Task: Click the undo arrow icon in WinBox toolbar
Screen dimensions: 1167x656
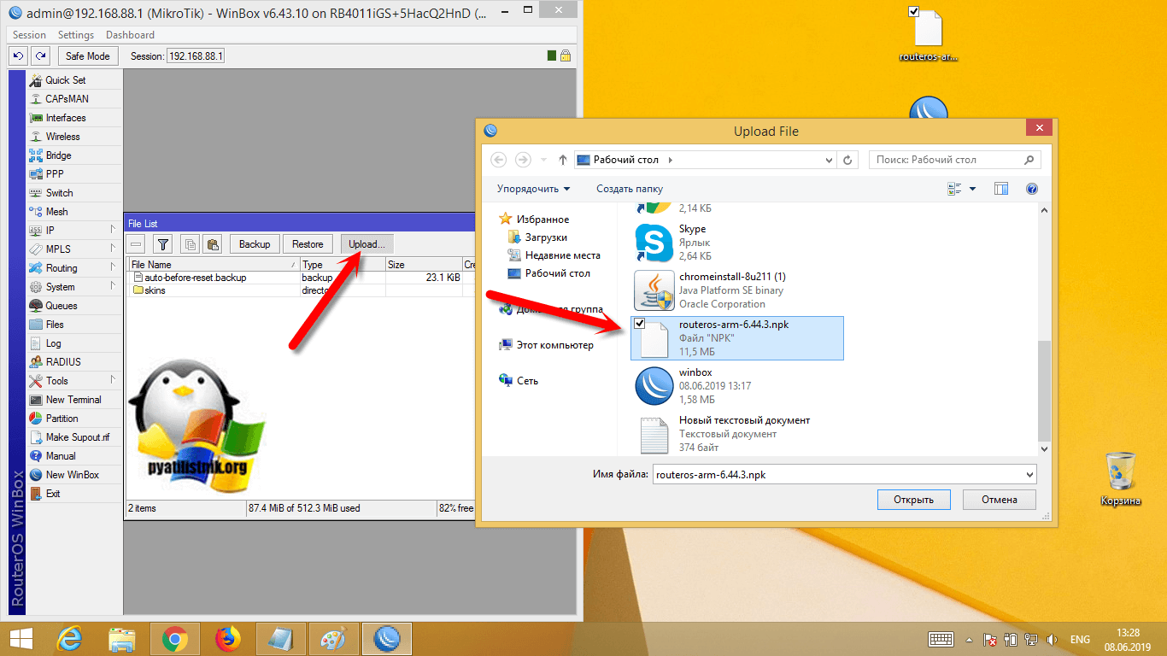Action: 18,56
